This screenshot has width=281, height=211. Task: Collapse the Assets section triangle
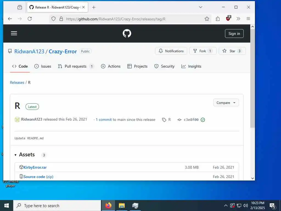coord(15,155)
